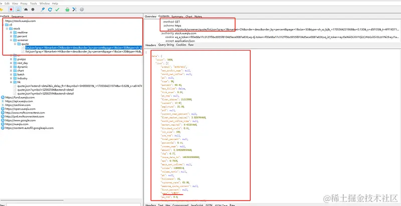
Task: Open the Help menu
Action: tap(55, 3)
